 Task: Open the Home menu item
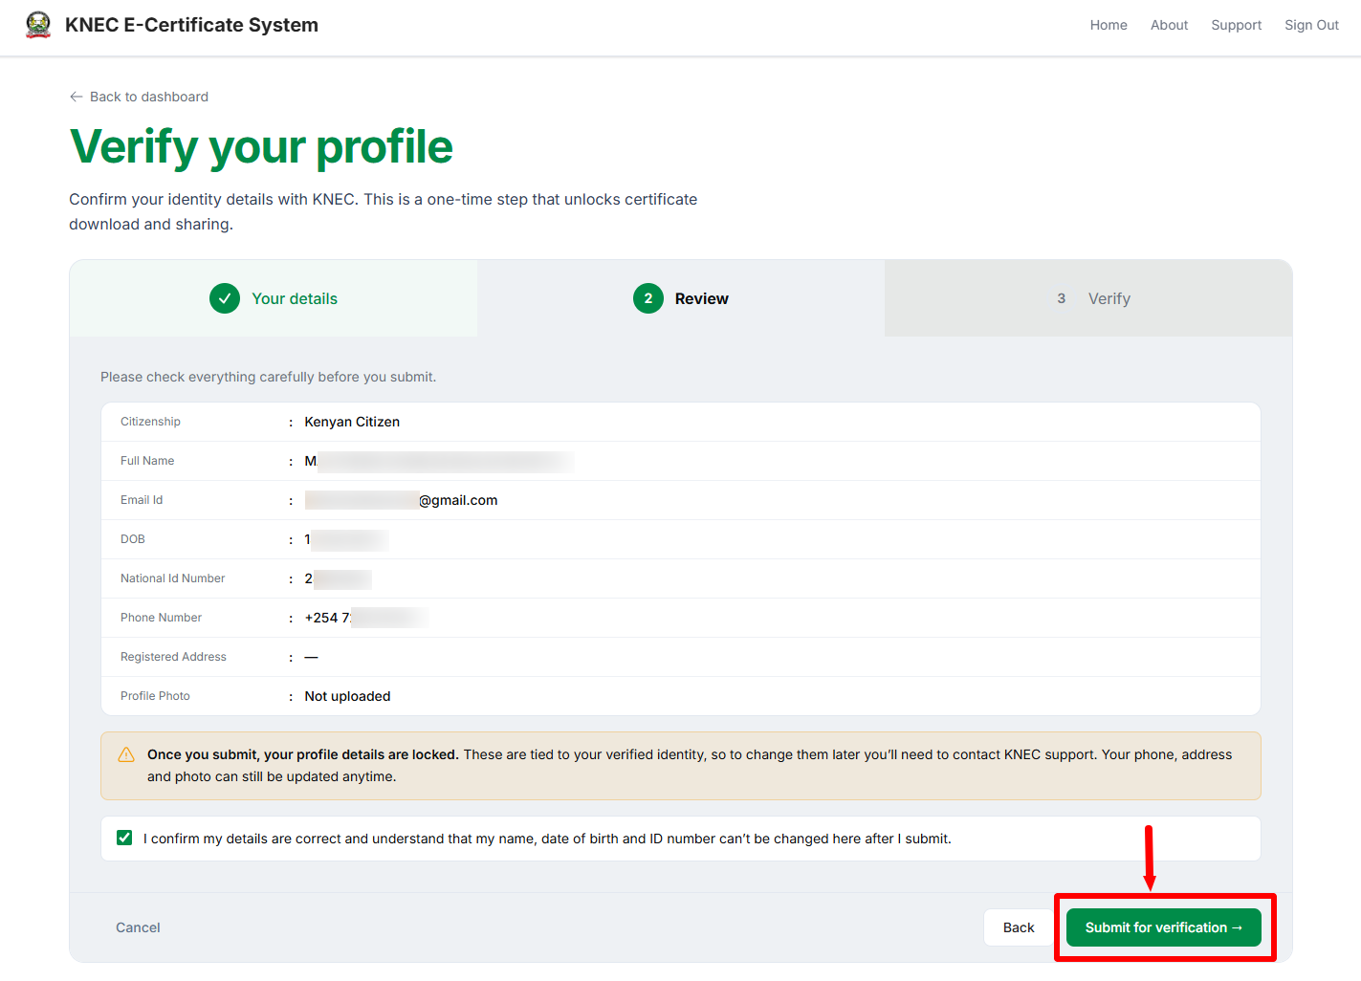pyautogui.click(x=1109, y=25)
